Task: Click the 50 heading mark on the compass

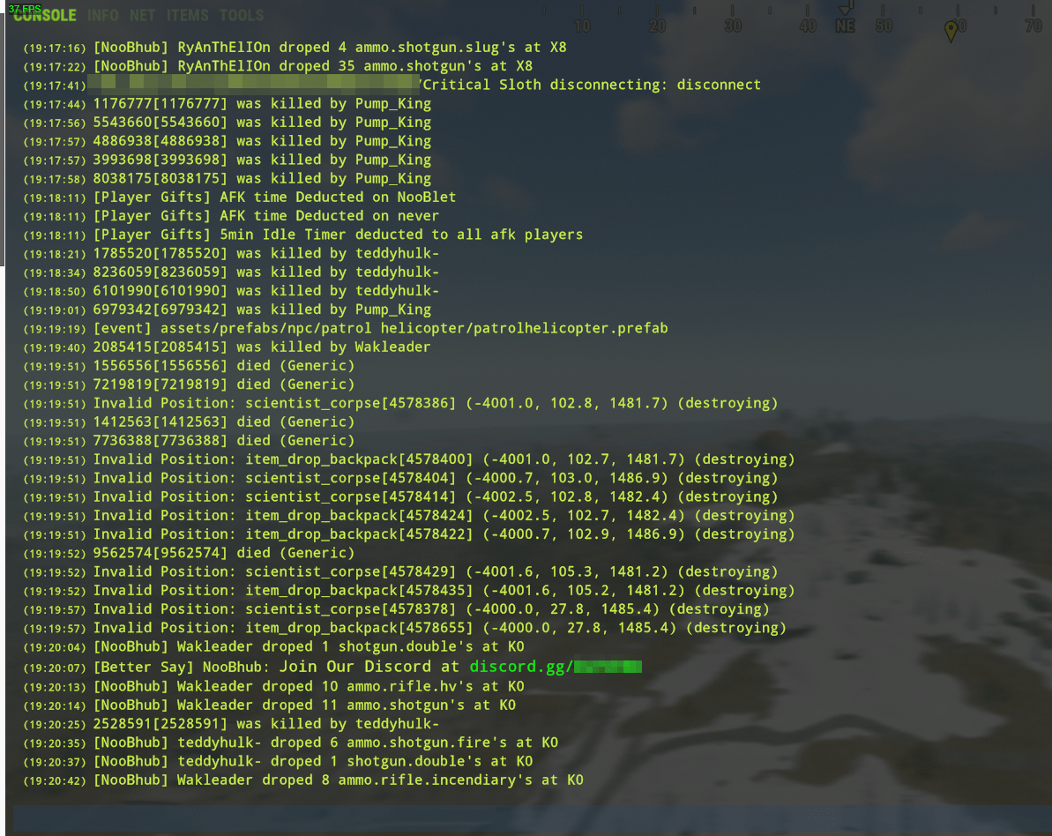Action: coord(882,26)
